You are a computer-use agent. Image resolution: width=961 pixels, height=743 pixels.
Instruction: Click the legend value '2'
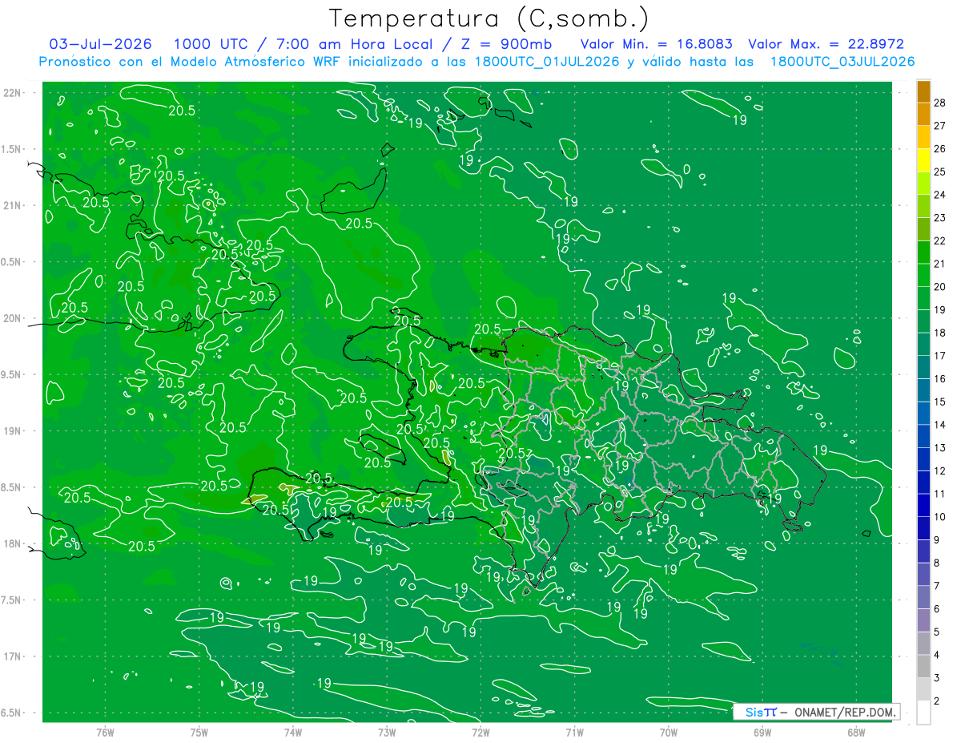[x=938, y=701]
